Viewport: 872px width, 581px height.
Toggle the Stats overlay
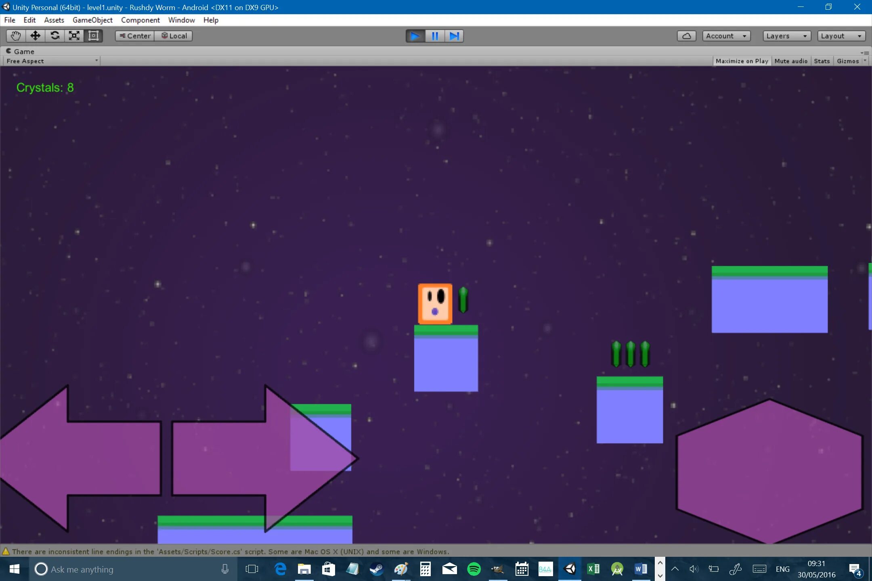(x=822, y=61)
